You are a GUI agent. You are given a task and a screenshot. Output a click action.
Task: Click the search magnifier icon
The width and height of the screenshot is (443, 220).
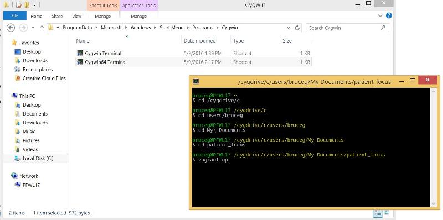coord(383,28)
